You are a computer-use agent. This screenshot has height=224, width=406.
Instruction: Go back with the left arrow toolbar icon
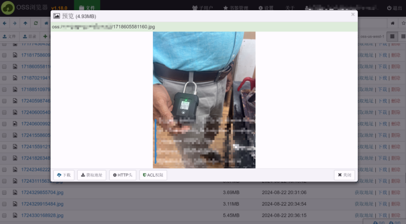click(x=5, y=23)
